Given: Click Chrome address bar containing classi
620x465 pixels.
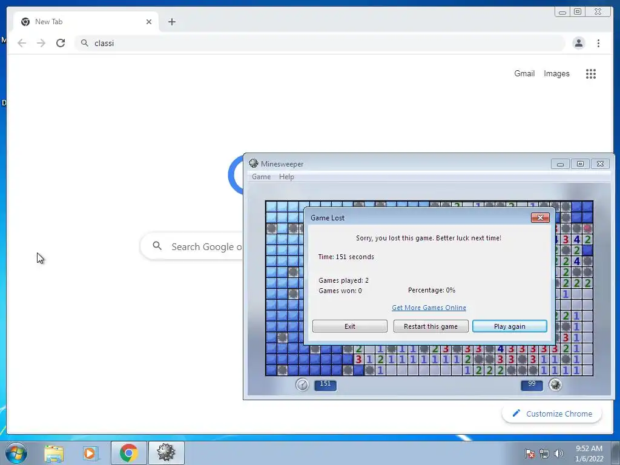Looking at the screenshot, I should pyautogui.click(x=320, y=43).
